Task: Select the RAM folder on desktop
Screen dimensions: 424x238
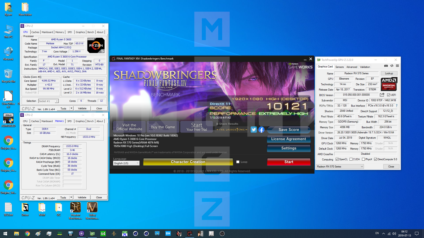Action: [42, 209]
